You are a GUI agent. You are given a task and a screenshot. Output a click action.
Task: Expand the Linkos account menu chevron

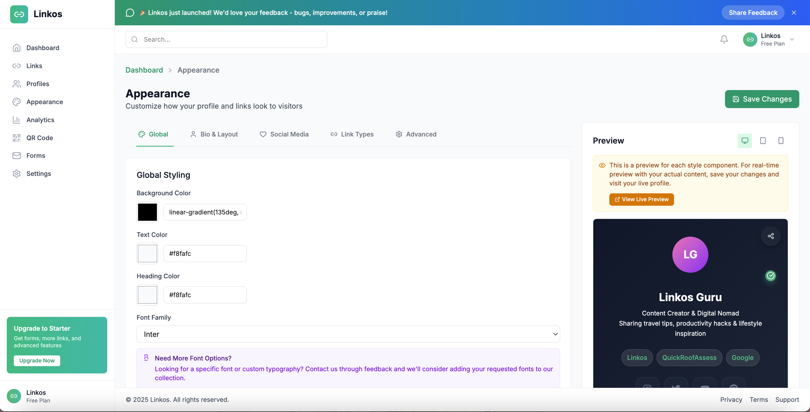pos(792,39)
